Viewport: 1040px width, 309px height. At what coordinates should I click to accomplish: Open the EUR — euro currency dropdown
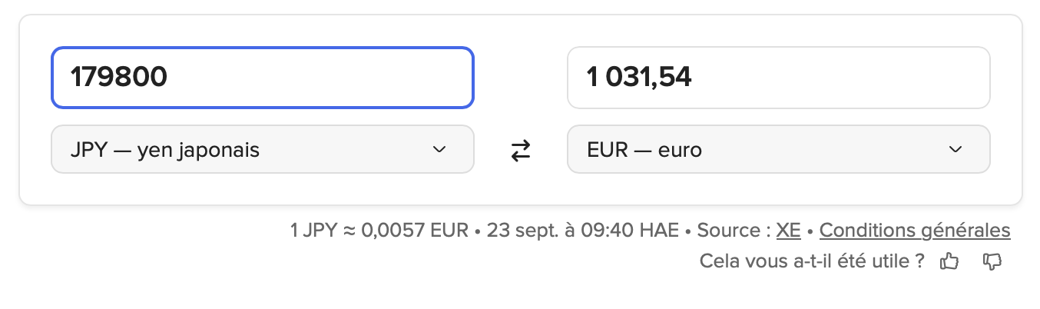coord(778,150)
